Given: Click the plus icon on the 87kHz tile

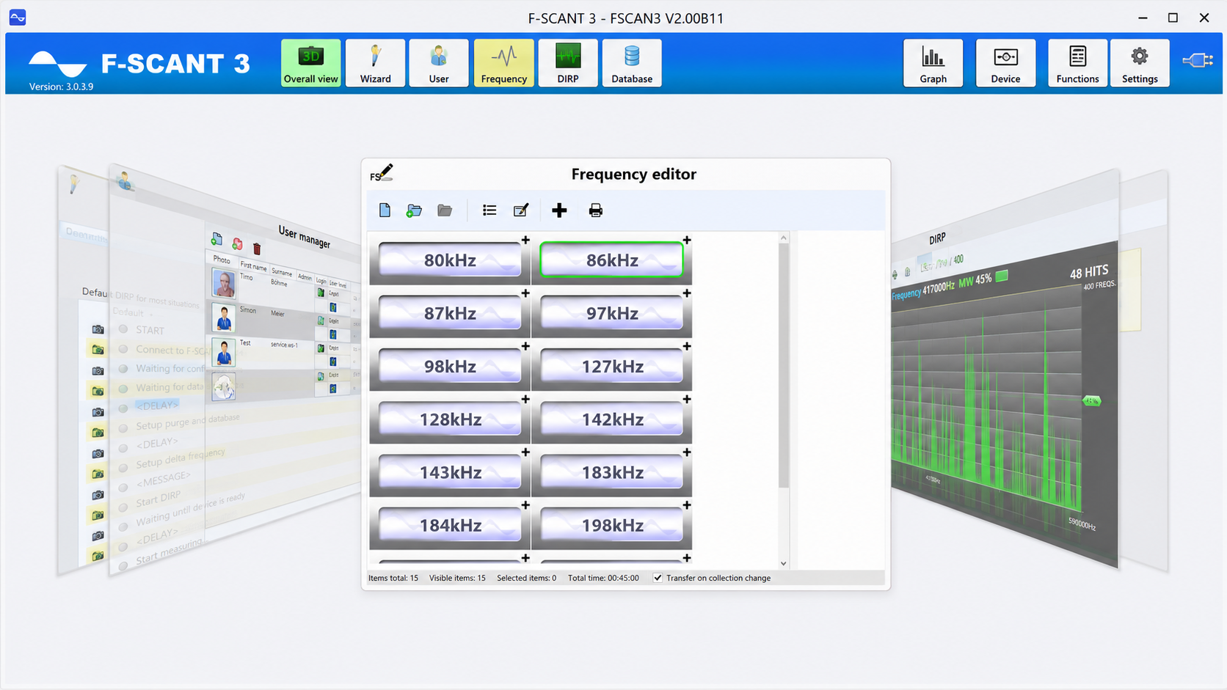Looking at the screenshot, I should [x=525, y=293].
